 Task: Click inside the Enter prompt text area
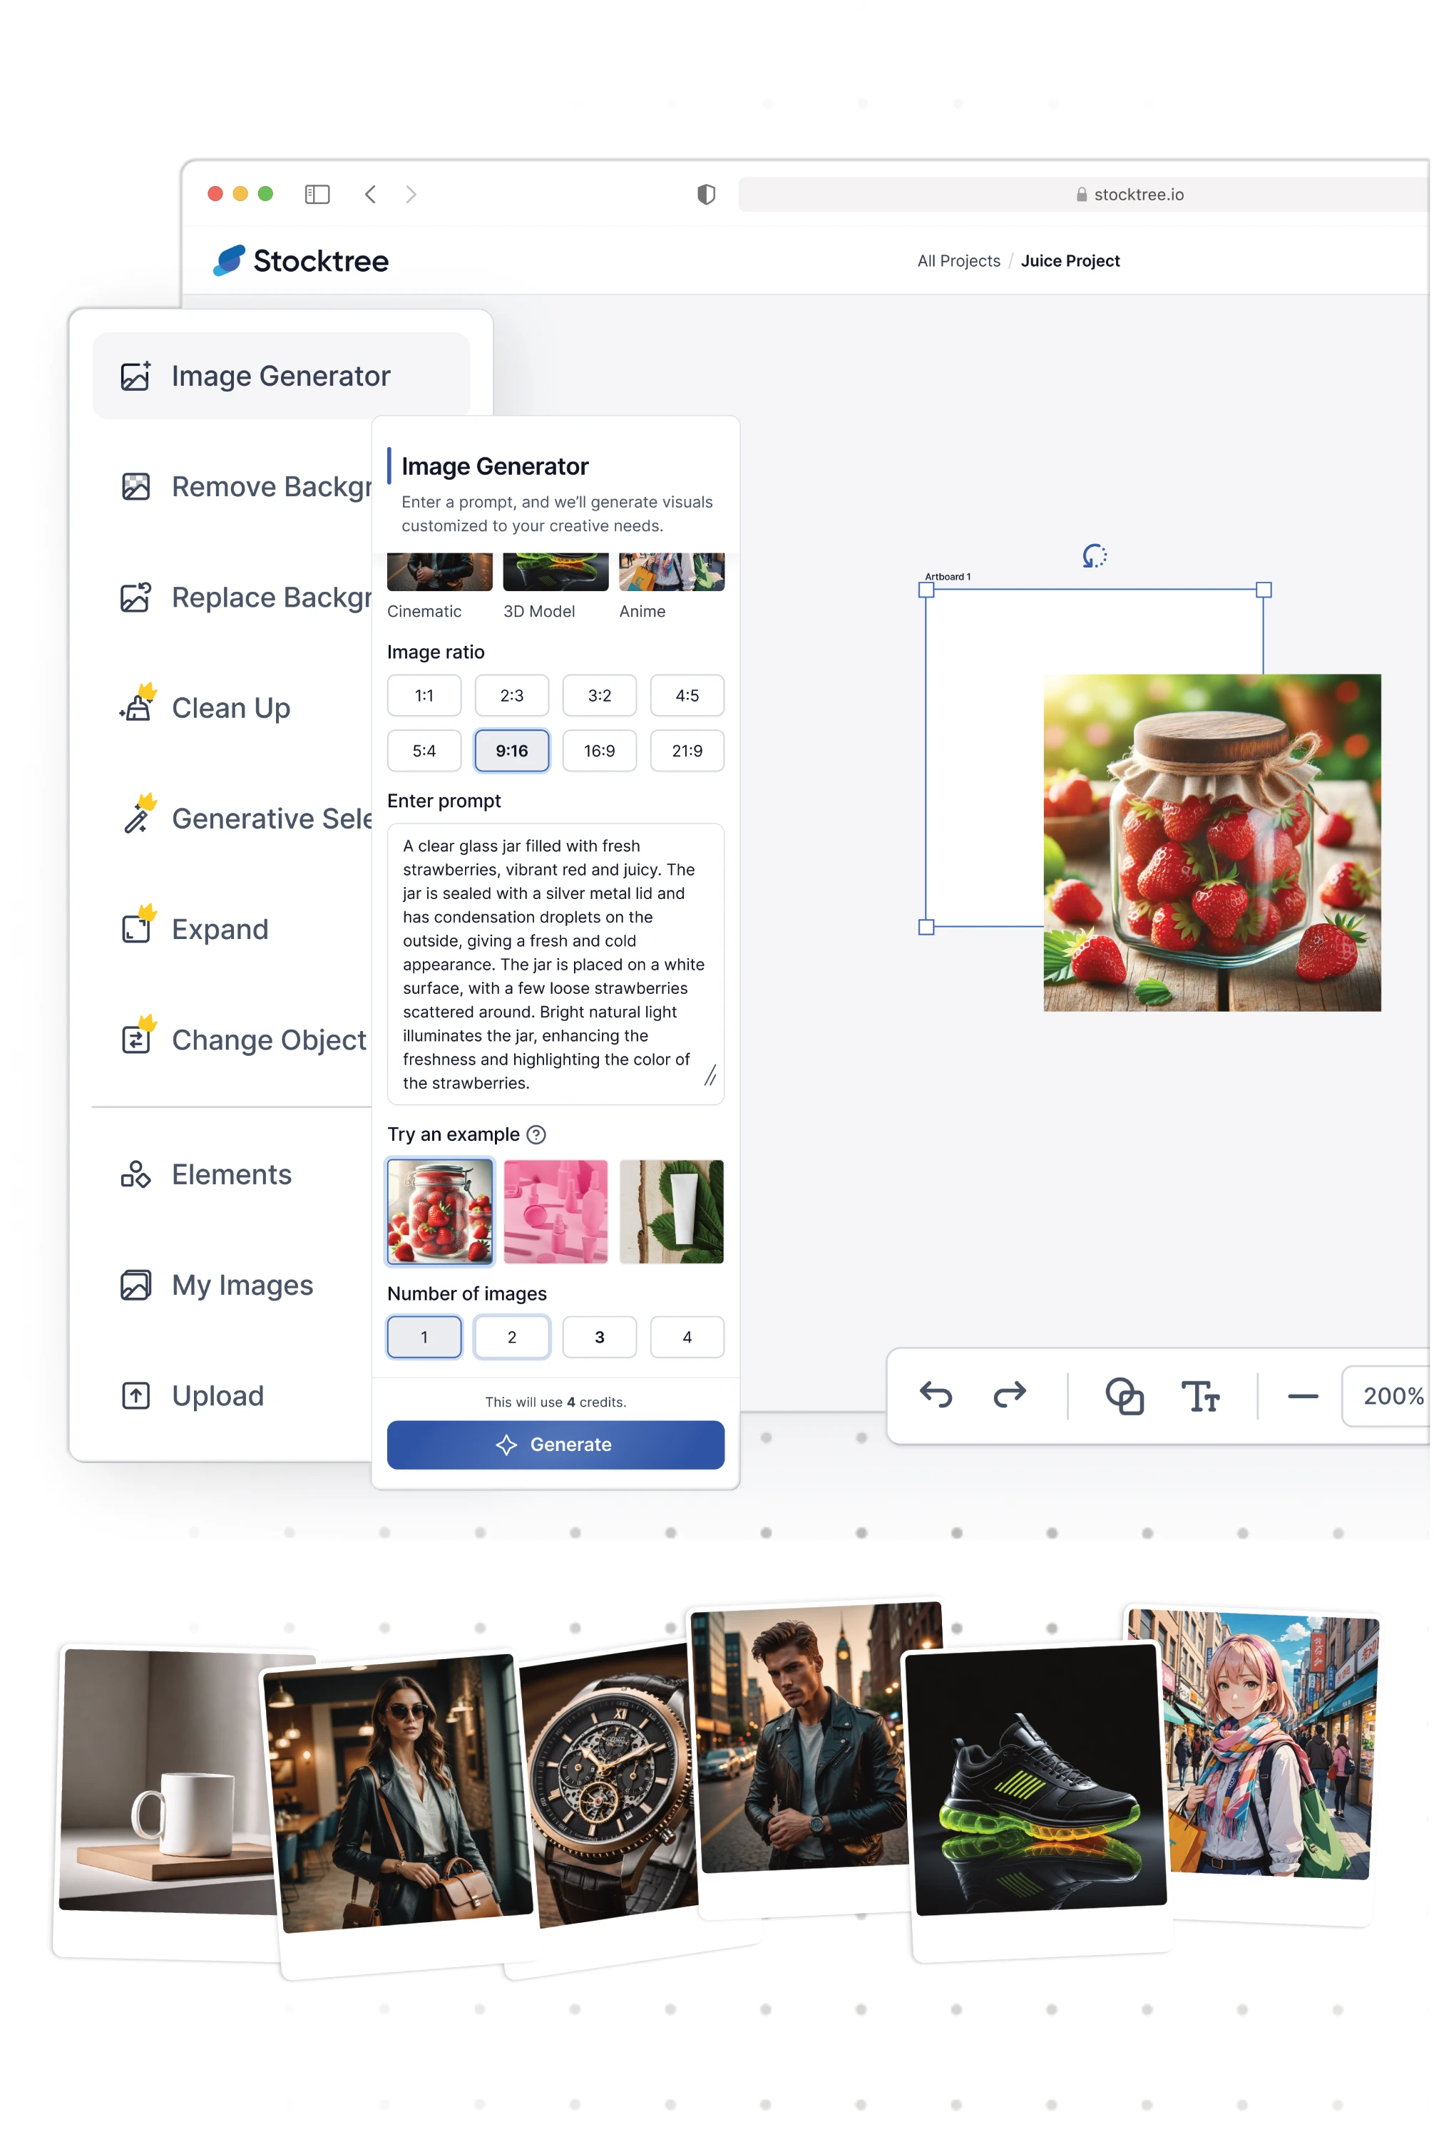click(x=553, y=963)
